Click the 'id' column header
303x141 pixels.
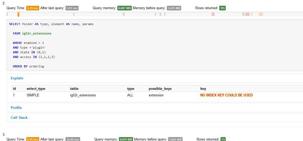pos(14,89)
